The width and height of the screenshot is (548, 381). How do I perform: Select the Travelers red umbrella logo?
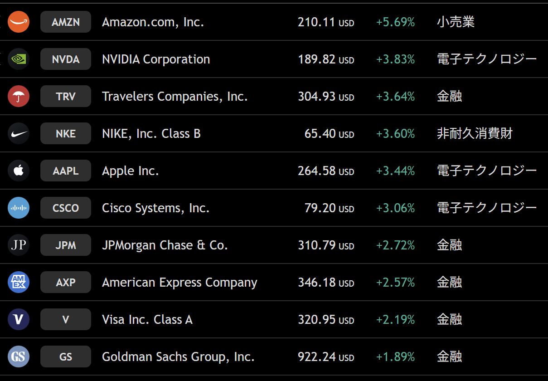tap(19, 96)
